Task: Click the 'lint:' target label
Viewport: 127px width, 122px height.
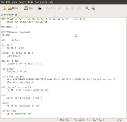Action: click(x=5, y=69)
